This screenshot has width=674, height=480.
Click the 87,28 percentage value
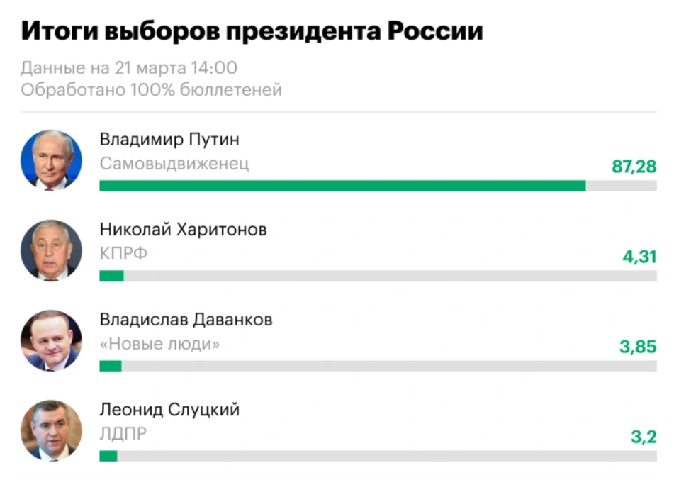[x=634, y=167]
